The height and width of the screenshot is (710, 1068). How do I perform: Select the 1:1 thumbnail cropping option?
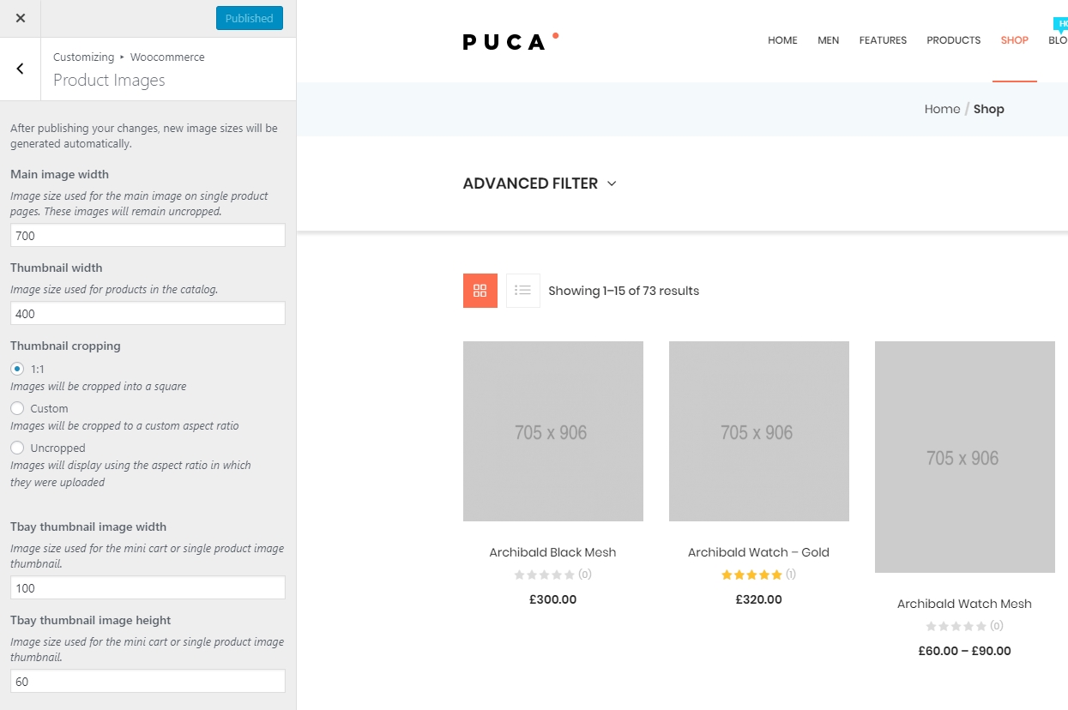click(x=17, y=369)
